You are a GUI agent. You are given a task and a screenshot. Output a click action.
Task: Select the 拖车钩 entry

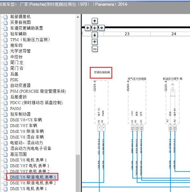pos(16,45)
